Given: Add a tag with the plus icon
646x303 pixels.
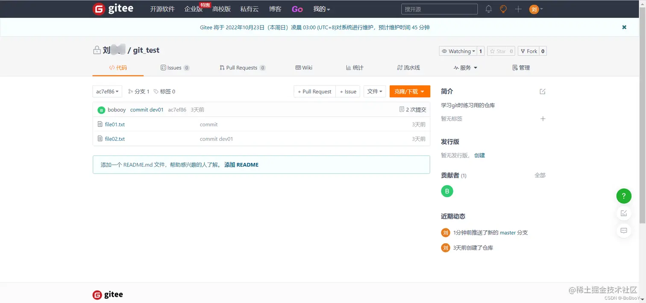Looking at the screenshot, I should [543, 119].
